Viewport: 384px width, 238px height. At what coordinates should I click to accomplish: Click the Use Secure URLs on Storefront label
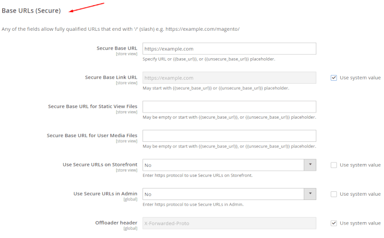pyautogui.click(x=100, y=164)
